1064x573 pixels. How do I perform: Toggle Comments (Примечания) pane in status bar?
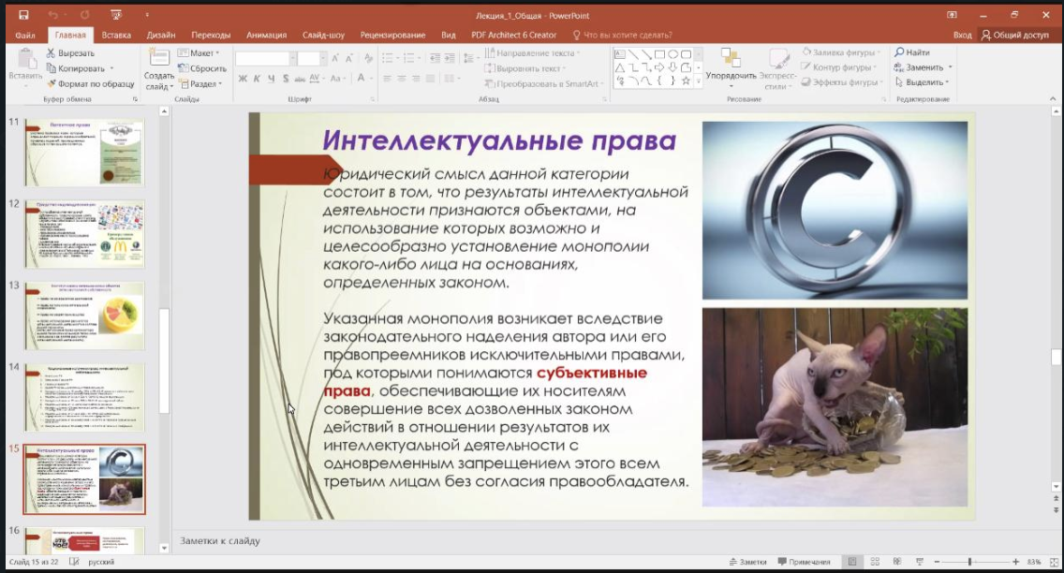[x=805, y=562]
